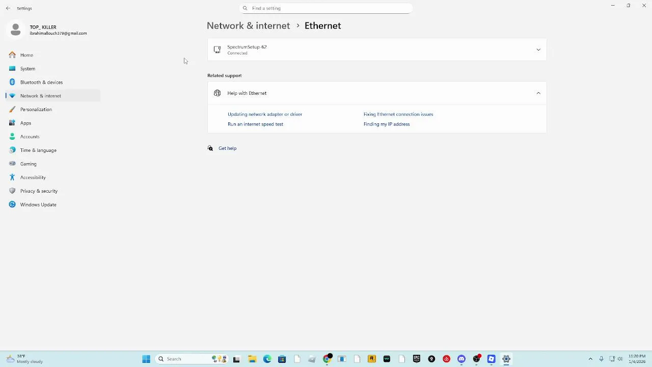Open Task View from the taskbar
The height and width of the screenshot is (367, 652).
coord(236,359)
